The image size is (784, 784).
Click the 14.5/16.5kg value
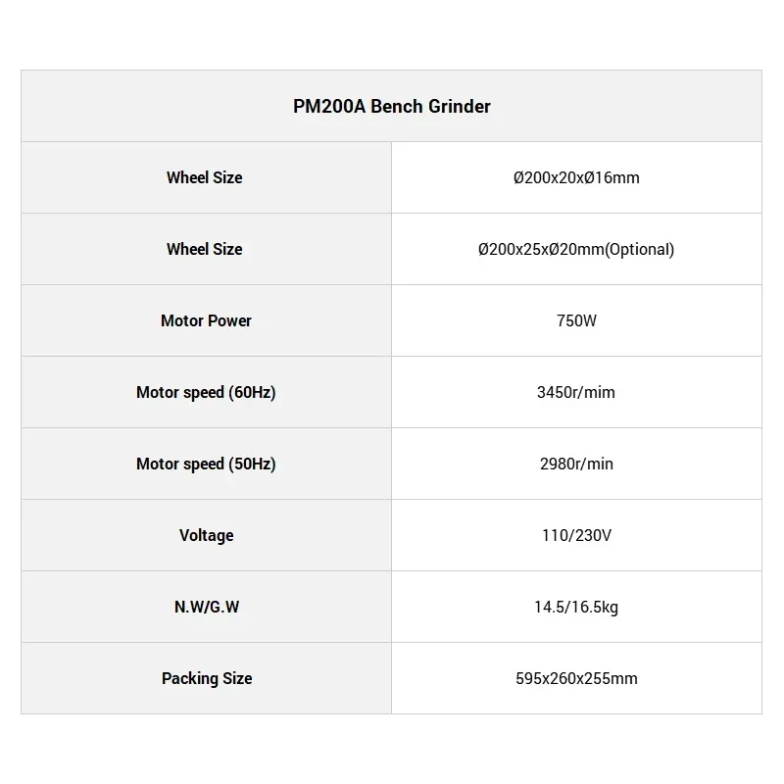576,607
